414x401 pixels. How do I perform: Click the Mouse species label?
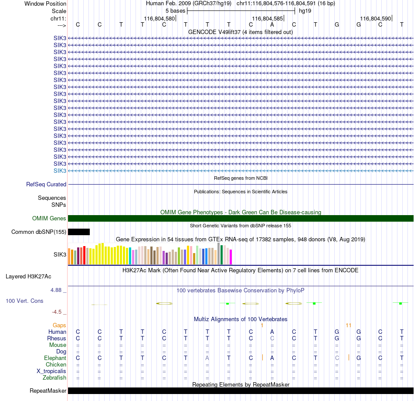(58, 345)
